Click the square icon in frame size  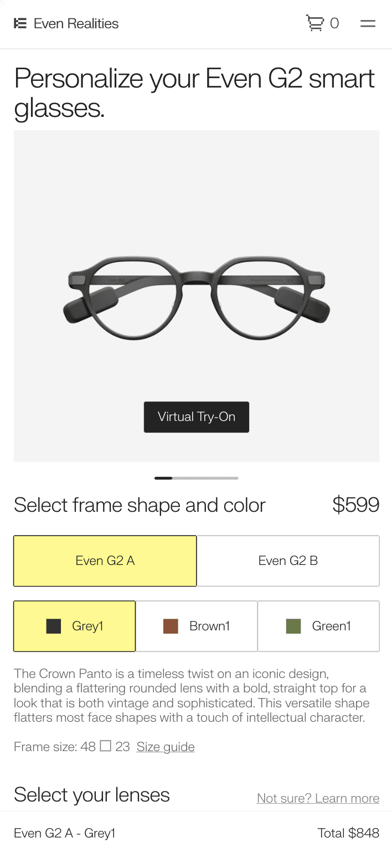tap(105, 746)
